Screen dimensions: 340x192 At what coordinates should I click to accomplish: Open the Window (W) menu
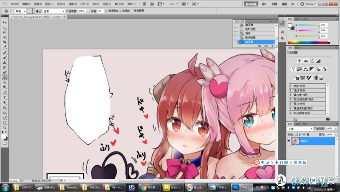pyautogui.click(x=119, y=4)
